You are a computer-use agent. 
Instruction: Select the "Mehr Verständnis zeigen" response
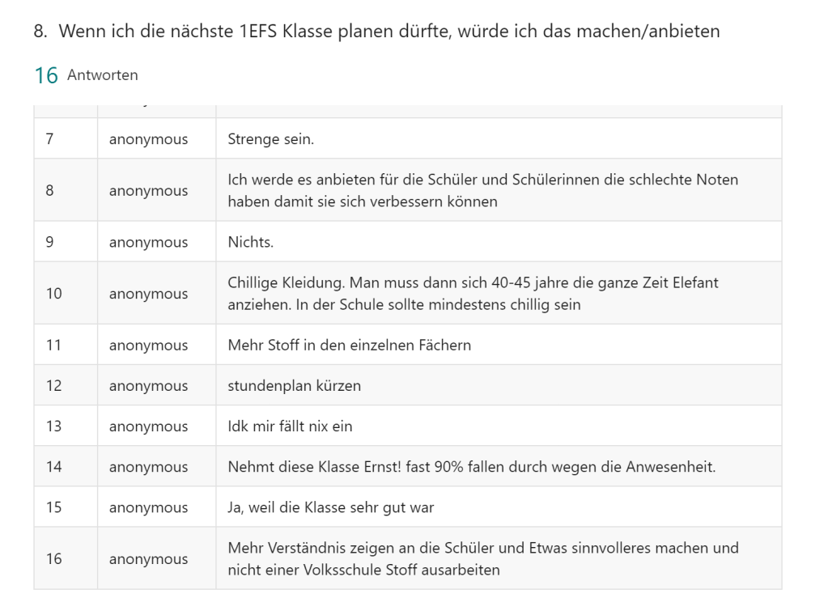coord(482,558)
